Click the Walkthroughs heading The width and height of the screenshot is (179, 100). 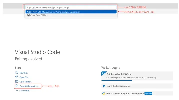point(110,68)
